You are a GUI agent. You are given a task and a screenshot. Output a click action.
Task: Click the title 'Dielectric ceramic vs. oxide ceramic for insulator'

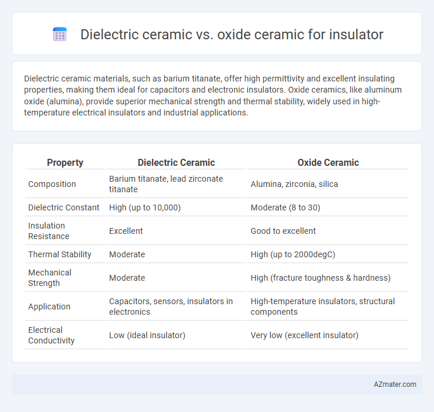(232, 35)
